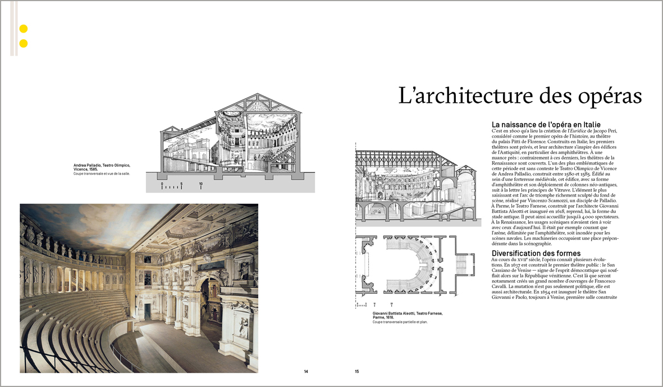Click the lower yellow dot
This screenshot has width=663, height=387.
pyautogui.click(x=24, y=44)
